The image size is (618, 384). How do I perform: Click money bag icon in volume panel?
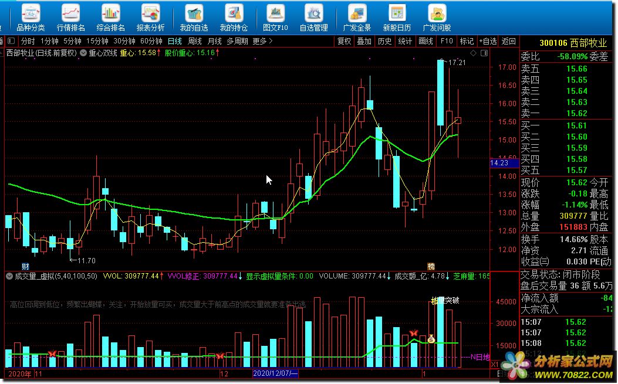click(x=431, y=339)
